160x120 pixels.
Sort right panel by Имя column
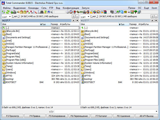[x=99, y=24]
